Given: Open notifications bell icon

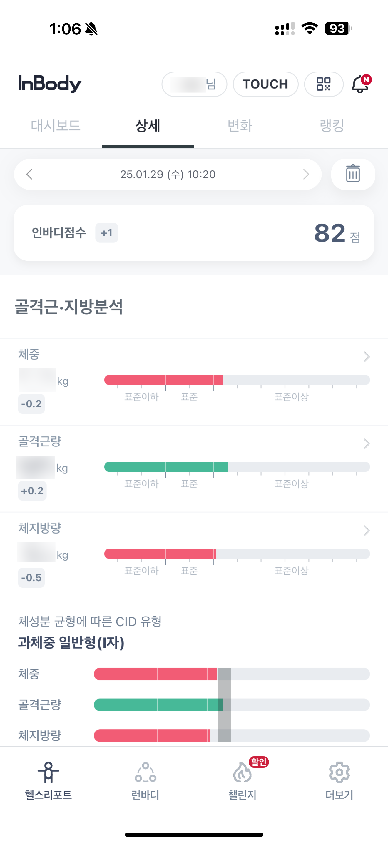Looking at the screenshot, I should [x=361, y=84].
